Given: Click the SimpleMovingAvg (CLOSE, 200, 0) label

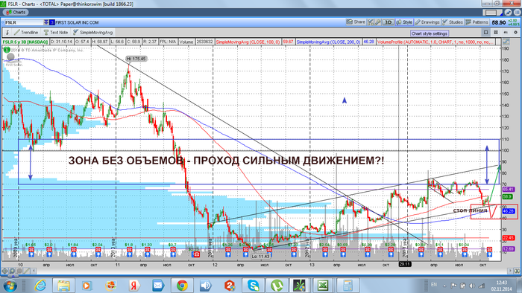Looking at the screenshot, I should pos(328,42).
